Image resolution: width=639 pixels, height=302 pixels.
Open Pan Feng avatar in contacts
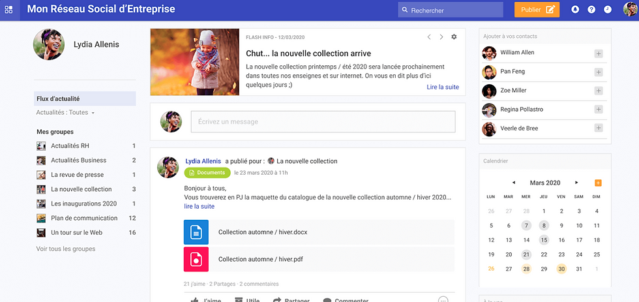[489, 72]
